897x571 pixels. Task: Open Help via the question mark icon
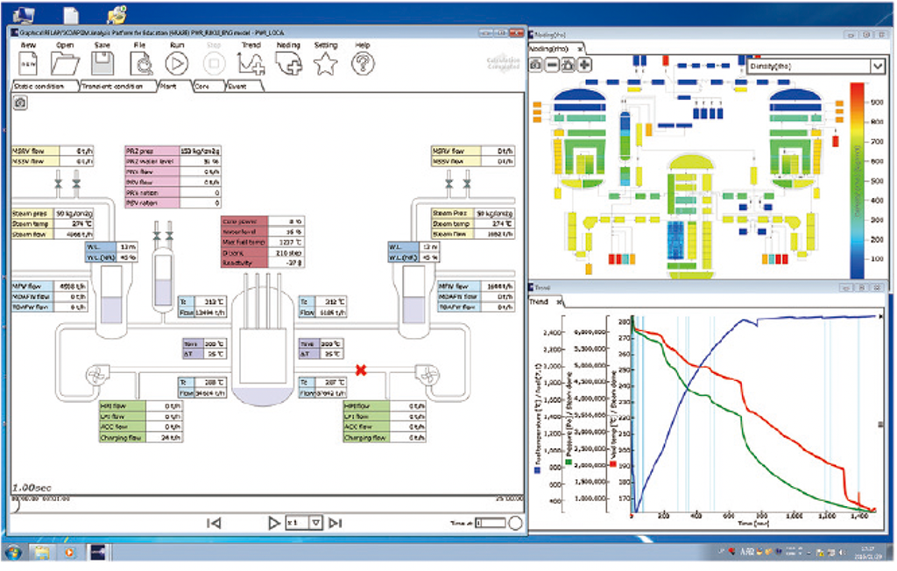point(363,63)
